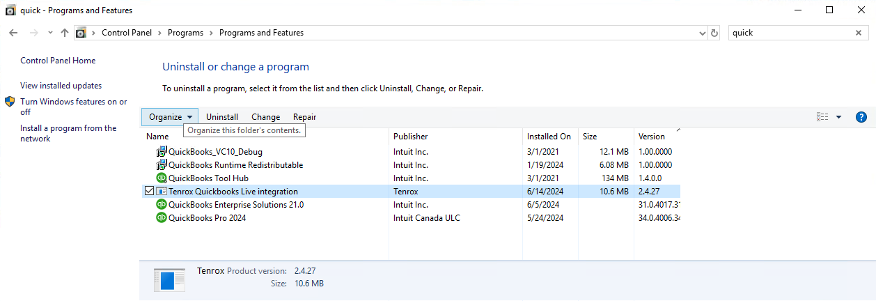Click the window title bar app icon
Image resolution: width=876 pixels, height=301 pixels.
click(x=10, y=10)
